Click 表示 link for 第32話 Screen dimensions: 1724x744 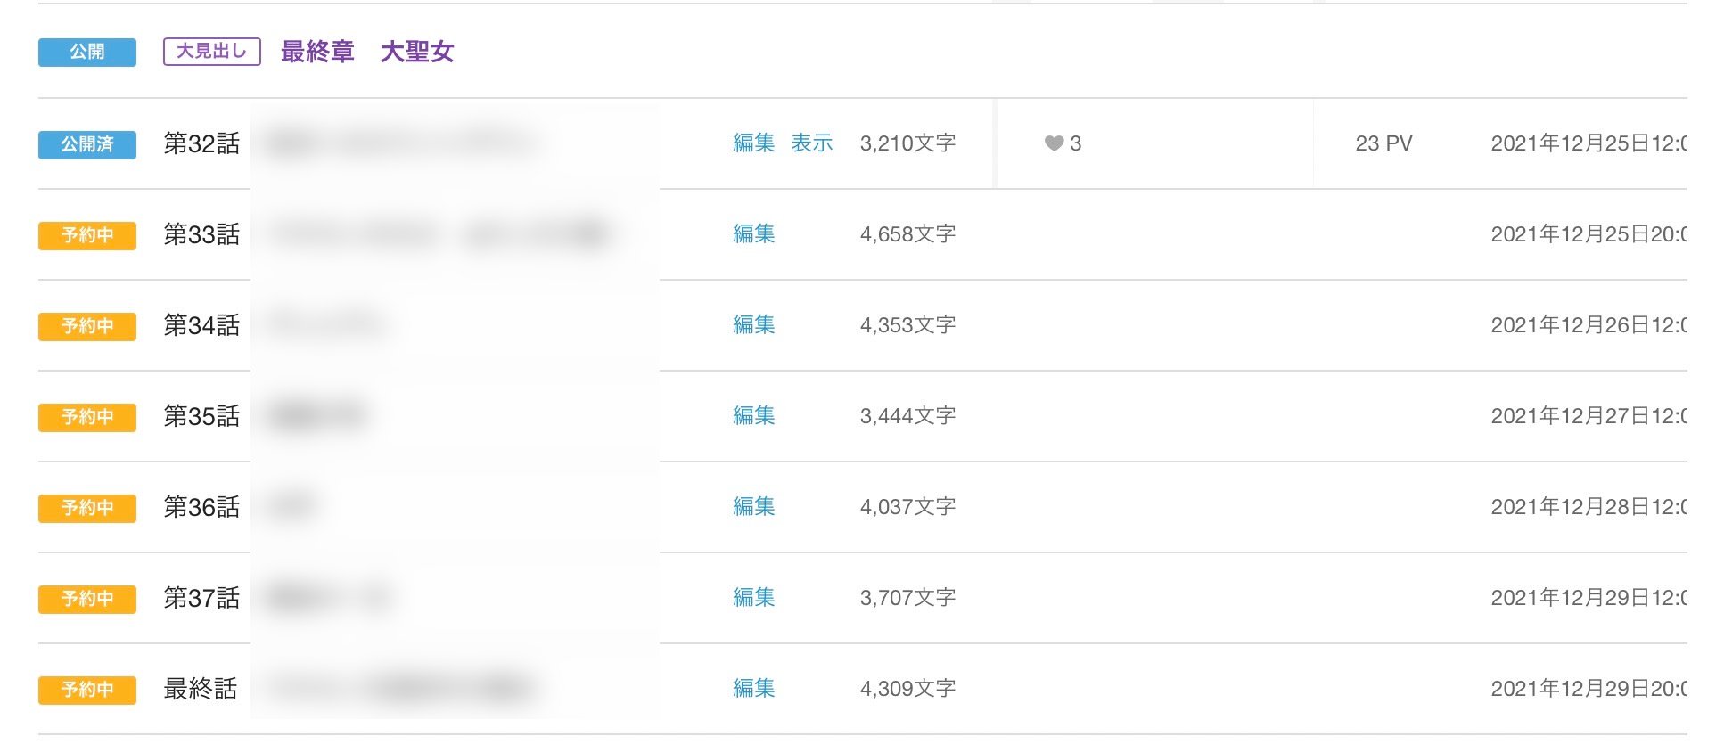(811, 143)
